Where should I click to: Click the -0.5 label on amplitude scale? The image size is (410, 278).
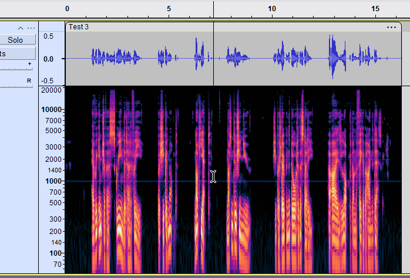tap(48, 81)
